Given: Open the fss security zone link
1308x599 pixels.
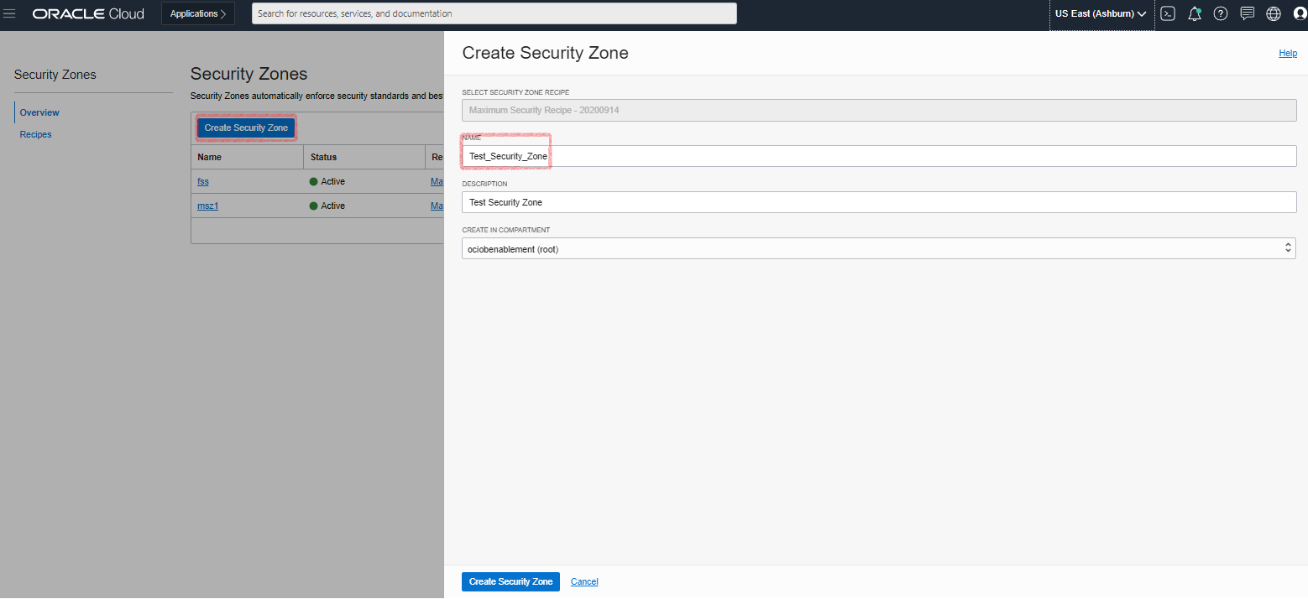Looking at the screenshot, I should 202,181.
